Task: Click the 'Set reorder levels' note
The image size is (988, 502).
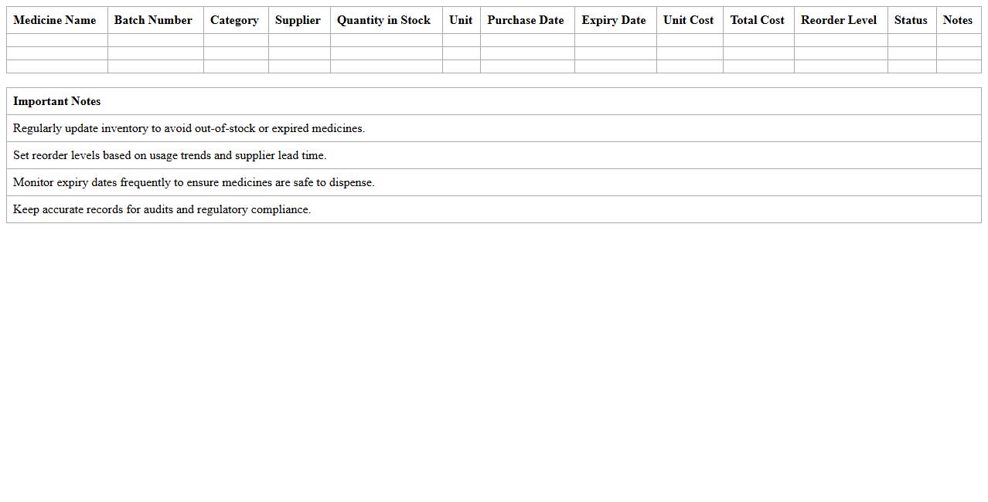Action: tap(170, 155)
